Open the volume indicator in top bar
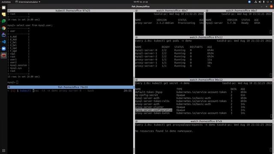 click(x=260, y=2)
